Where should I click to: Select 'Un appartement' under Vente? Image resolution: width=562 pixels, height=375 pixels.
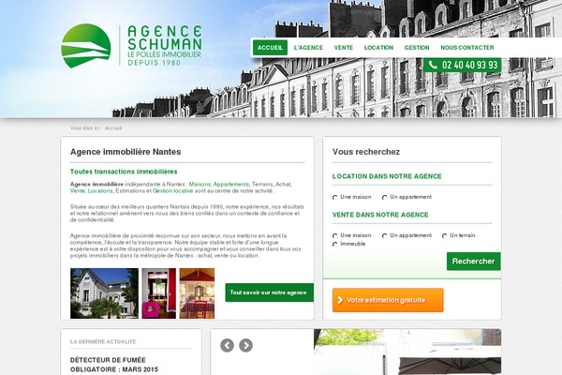point(384,235)
